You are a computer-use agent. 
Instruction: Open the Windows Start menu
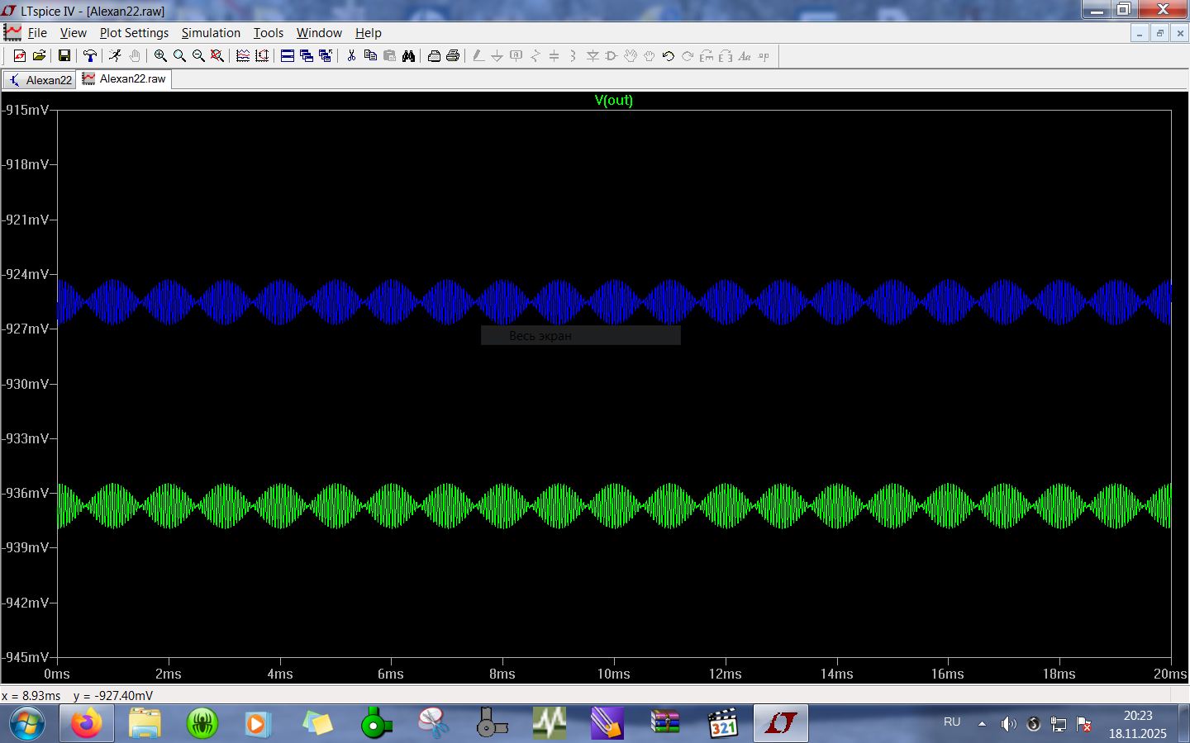26,724
